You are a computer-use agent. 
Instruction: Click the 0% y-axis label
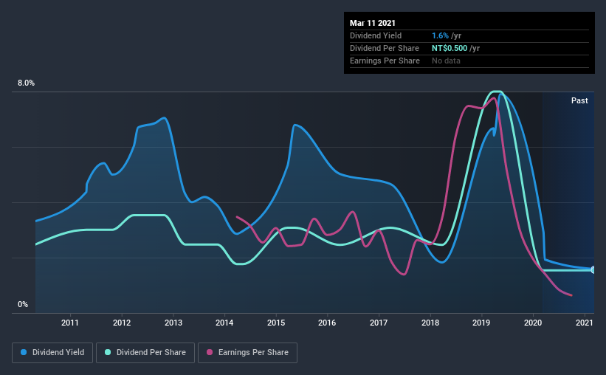coord(23,304)
